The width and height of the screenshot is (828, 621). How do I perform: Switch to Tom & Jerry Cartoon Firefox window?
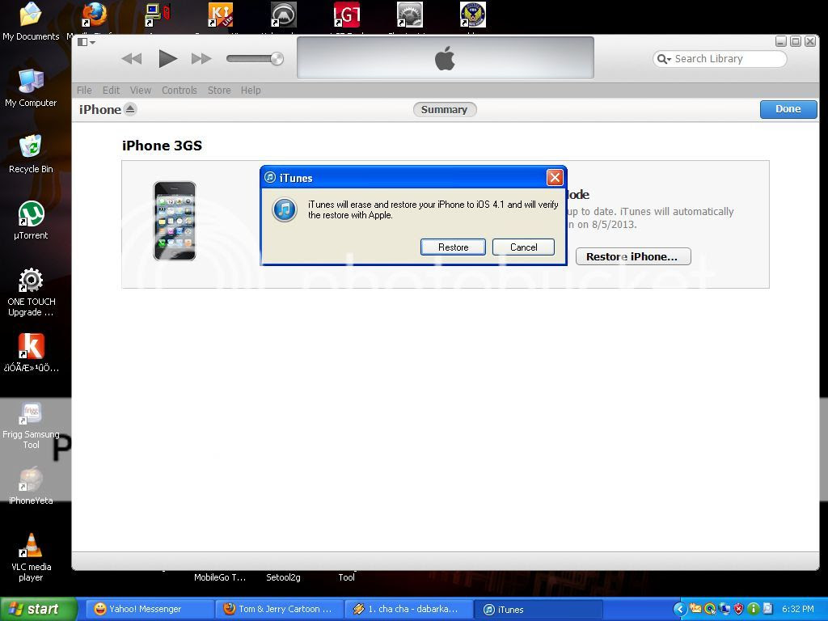pos(279,609)
